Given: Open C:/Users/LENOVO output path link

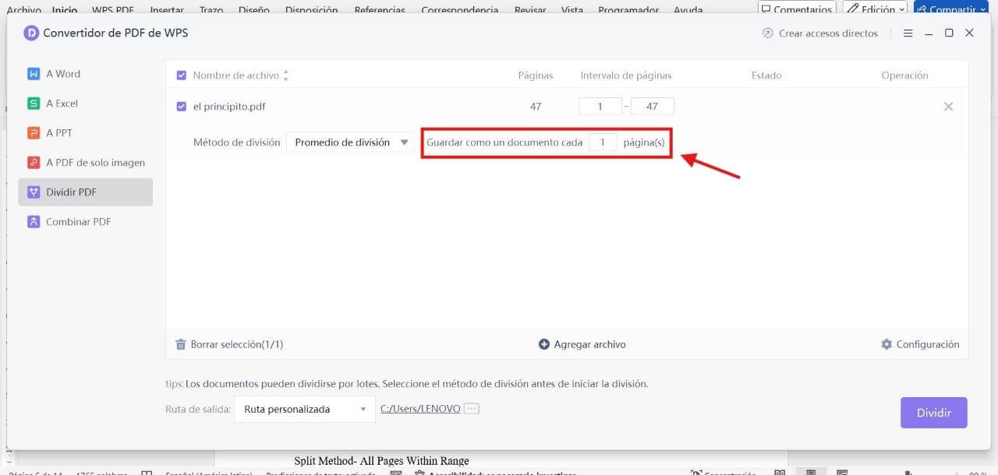Looking at the screenshot, I should (420, 409).
